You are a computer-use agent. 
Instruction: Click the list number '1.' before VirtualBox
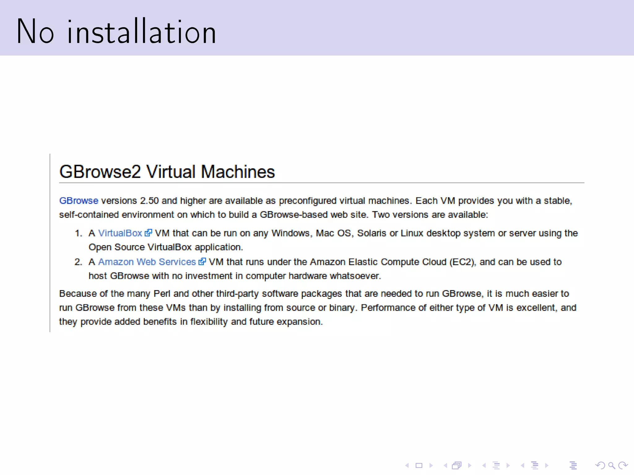point(79,233)
